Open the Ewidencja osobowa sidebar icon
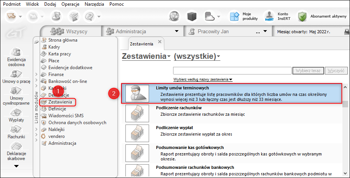Viewport: 350px width, 178px height. pos(16,52)
